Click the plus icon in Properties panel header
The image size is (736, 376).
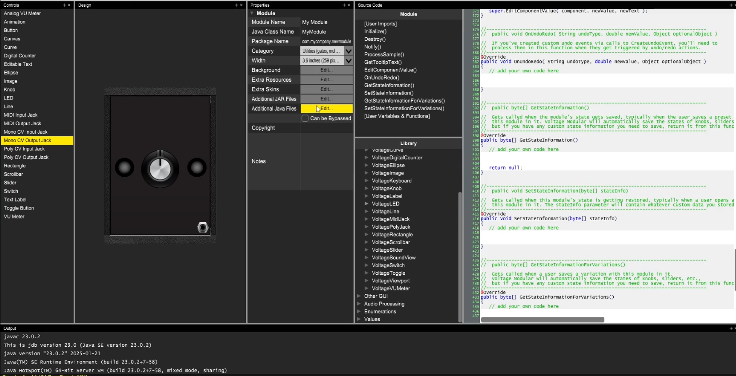click(344, 5)
